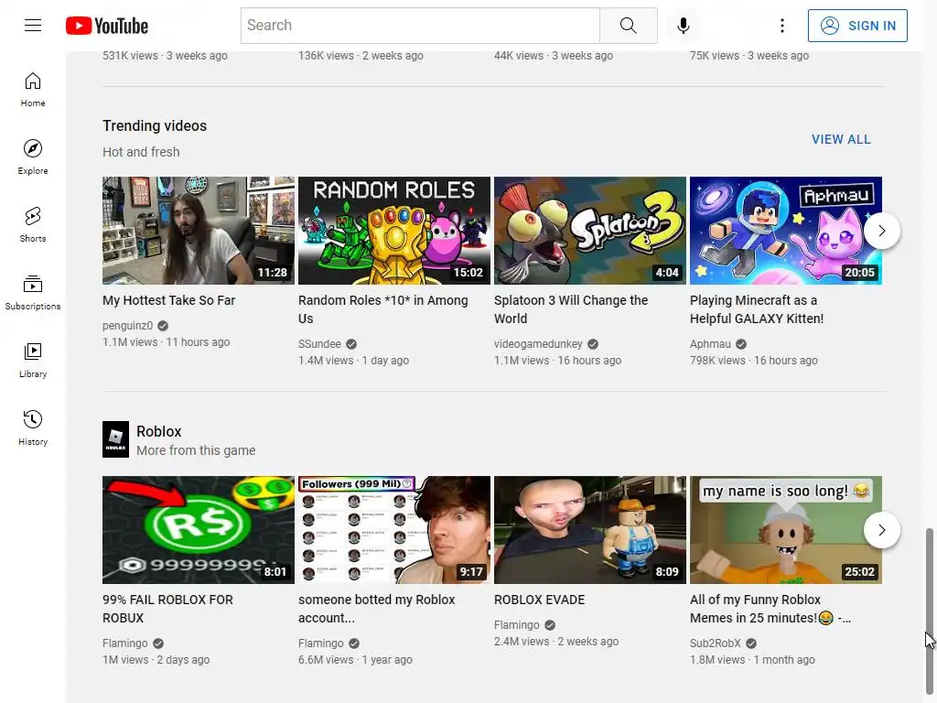Open Shorts in sidebar

pos(33,225)
